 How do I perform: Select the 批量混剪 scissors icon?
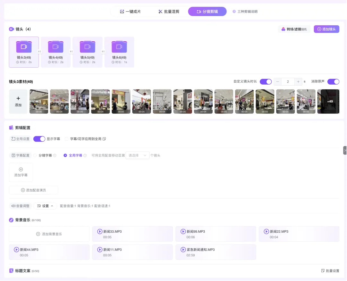[x=160, y=12]
